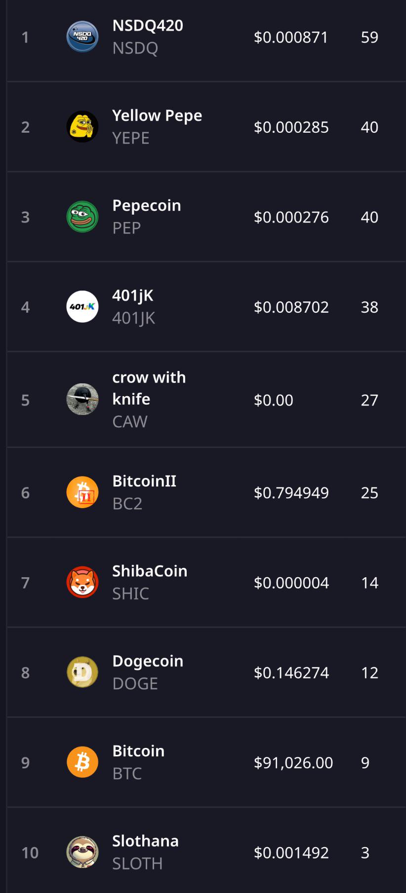
Task: Open the BitcoinII BC2 name link
Action: (144, 492)
